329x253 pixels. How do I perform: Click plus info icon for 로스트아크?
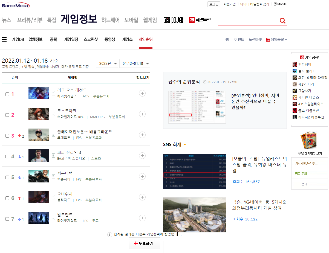tap(142, 114)
